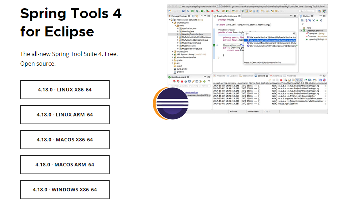The height and width of the screenshot is (211, 362).
Task: Click the Eclipse logo icon
Action: (171, 104)
